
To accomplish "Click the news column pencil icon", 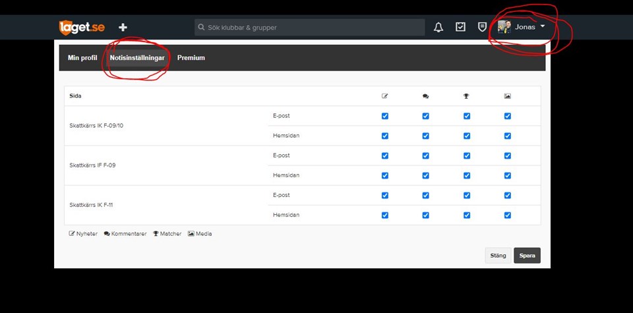I will click(385, 96).
